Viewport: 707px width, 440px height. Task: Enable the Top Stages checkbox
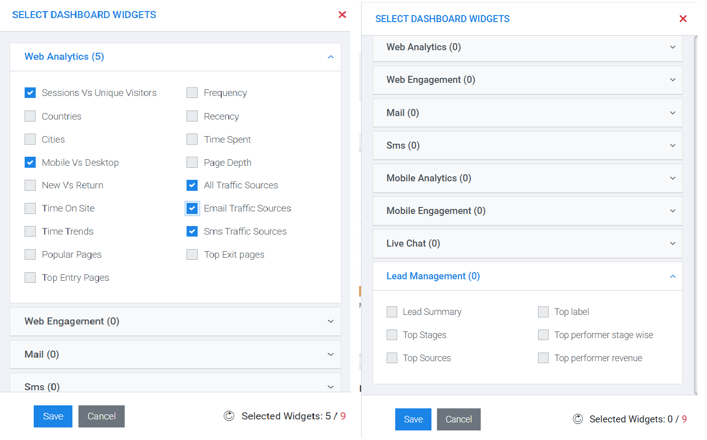pyautogui.click(x=392, y=335)
